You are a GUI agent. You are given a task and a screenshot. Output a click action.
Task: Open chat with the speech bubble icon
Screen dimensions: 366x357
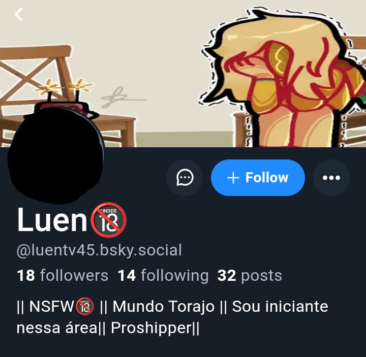pos(185,178)
